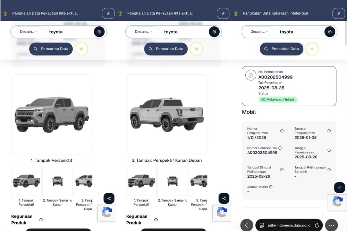
Task: Click share icon in the left panel
Action: (109, 198)
